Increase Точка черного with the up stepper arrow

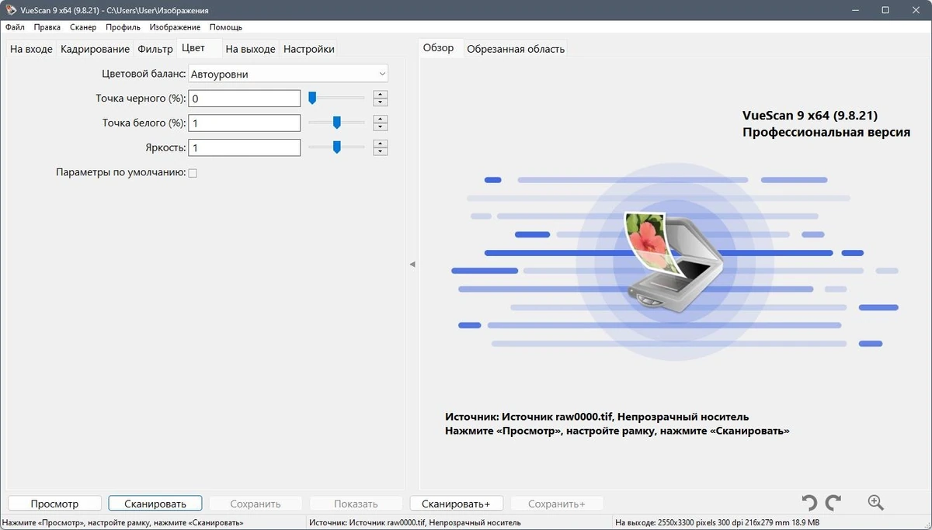381,95
